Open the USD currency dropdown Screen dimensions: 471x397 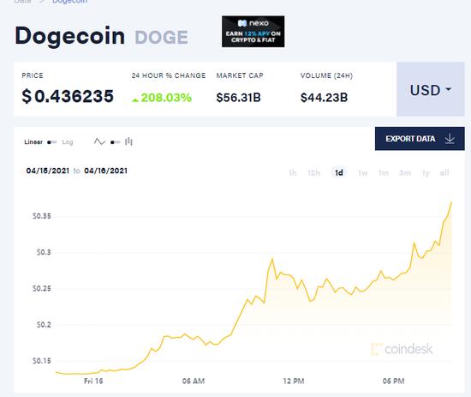pyautogui.click(x=431, y=89)
